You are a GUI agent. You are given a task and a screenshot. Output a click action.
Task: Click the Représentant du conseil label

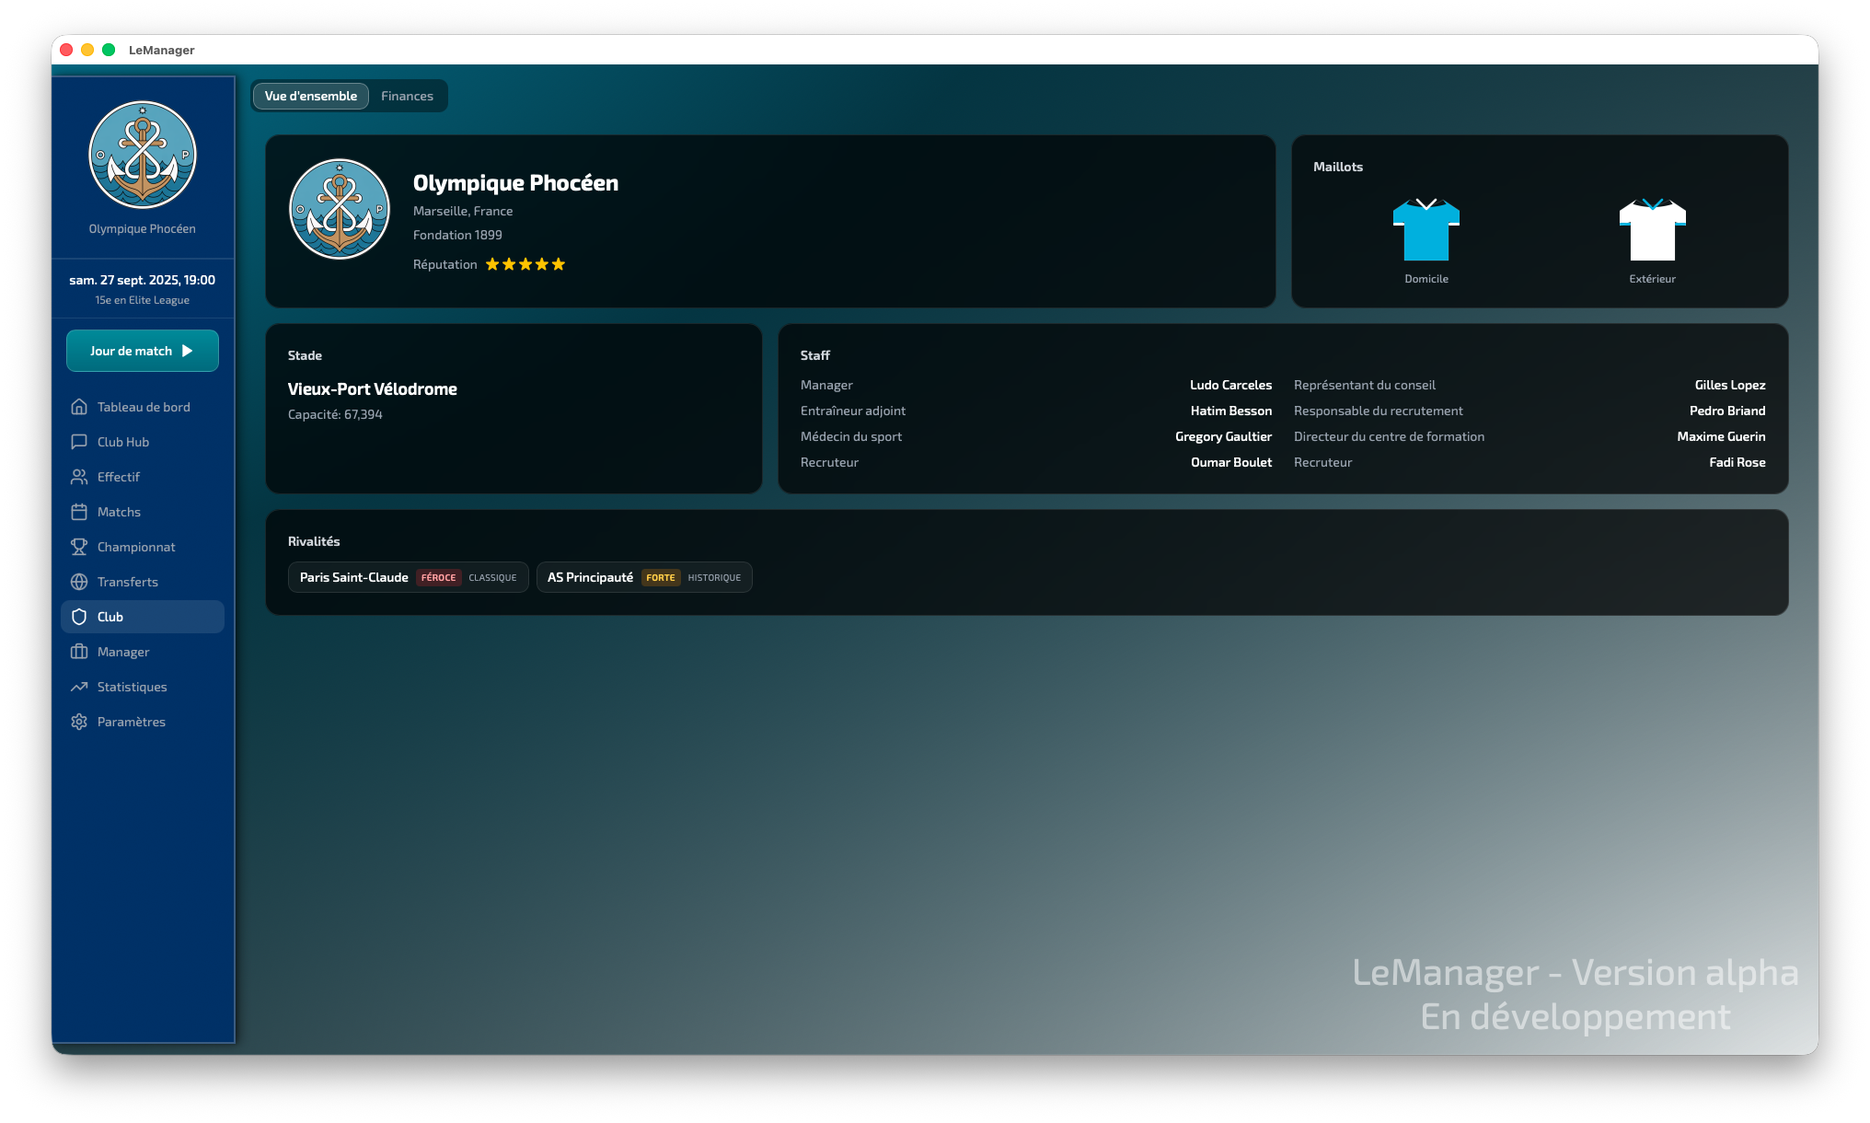[1364, 385]
